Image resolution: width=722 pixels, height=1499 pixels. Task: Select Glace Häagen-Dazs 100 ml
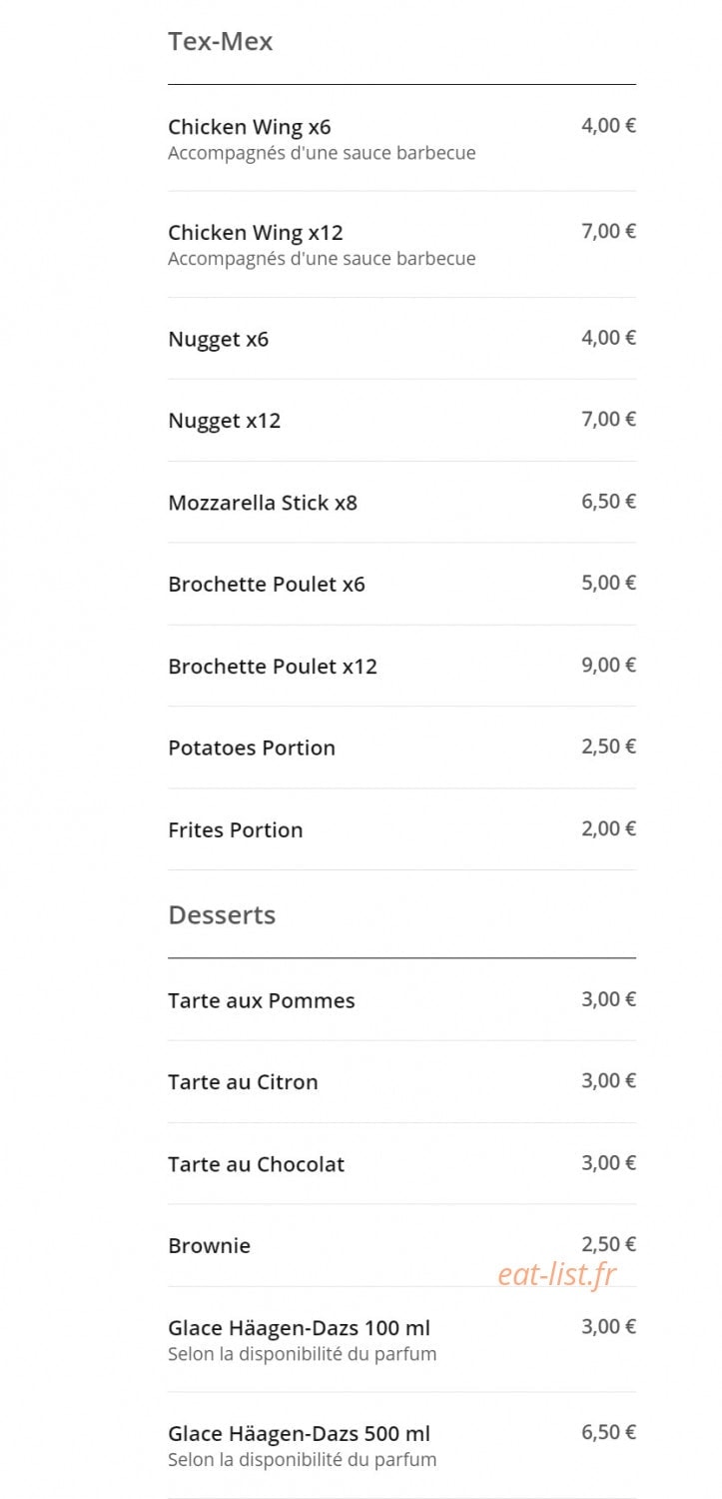point(401,1340)
